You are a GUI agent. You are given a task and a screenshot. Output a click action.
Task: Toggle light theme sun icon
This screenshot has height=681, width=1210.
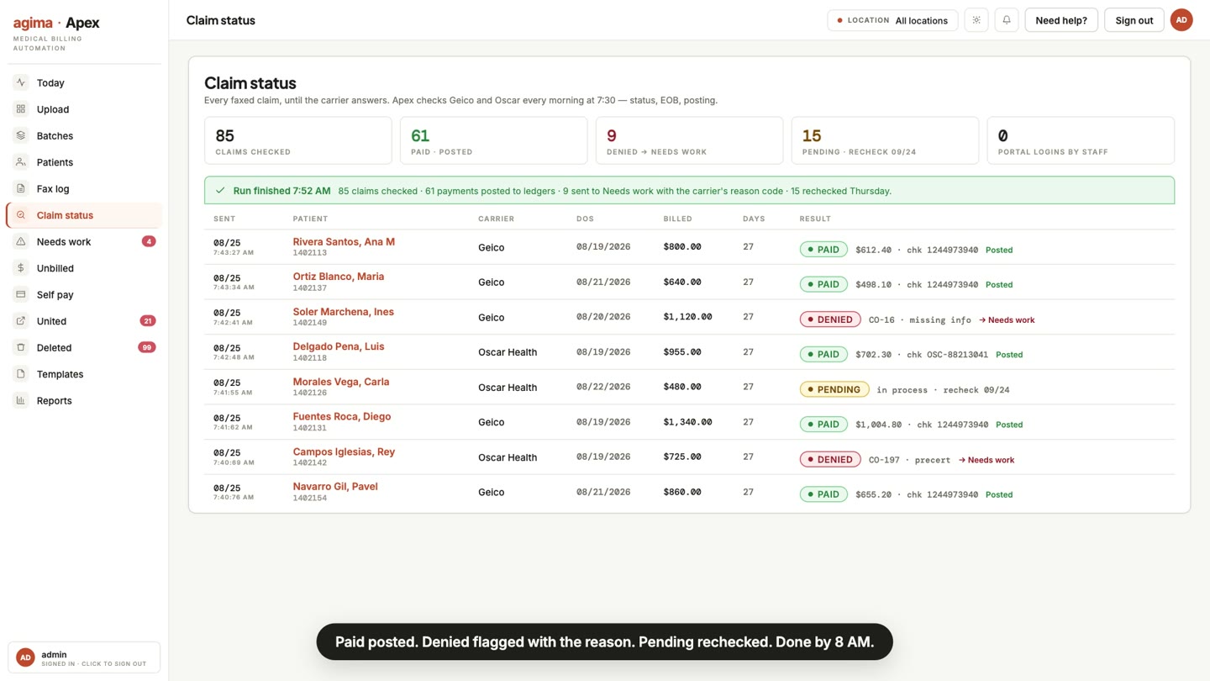click(976, 20)
